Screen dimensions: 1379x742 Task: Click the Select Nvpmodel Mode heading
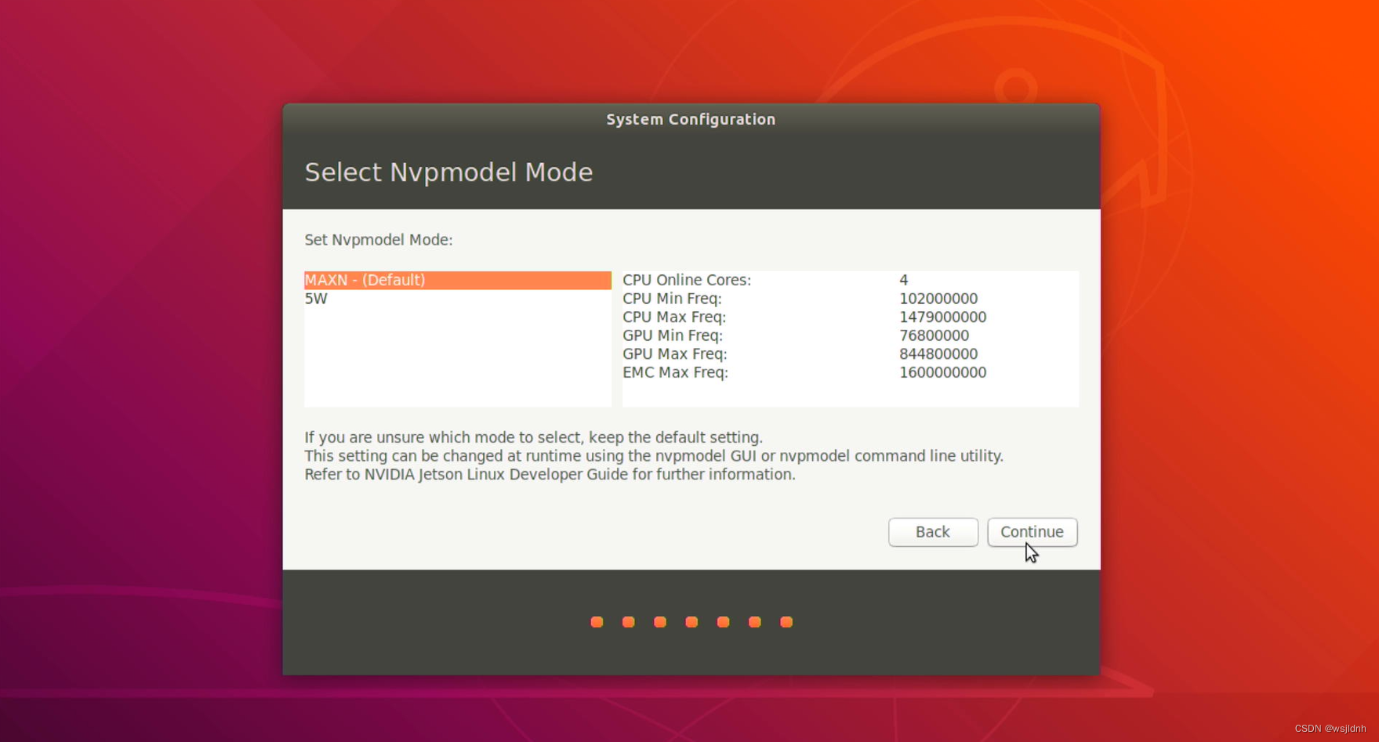click(448, 172)
